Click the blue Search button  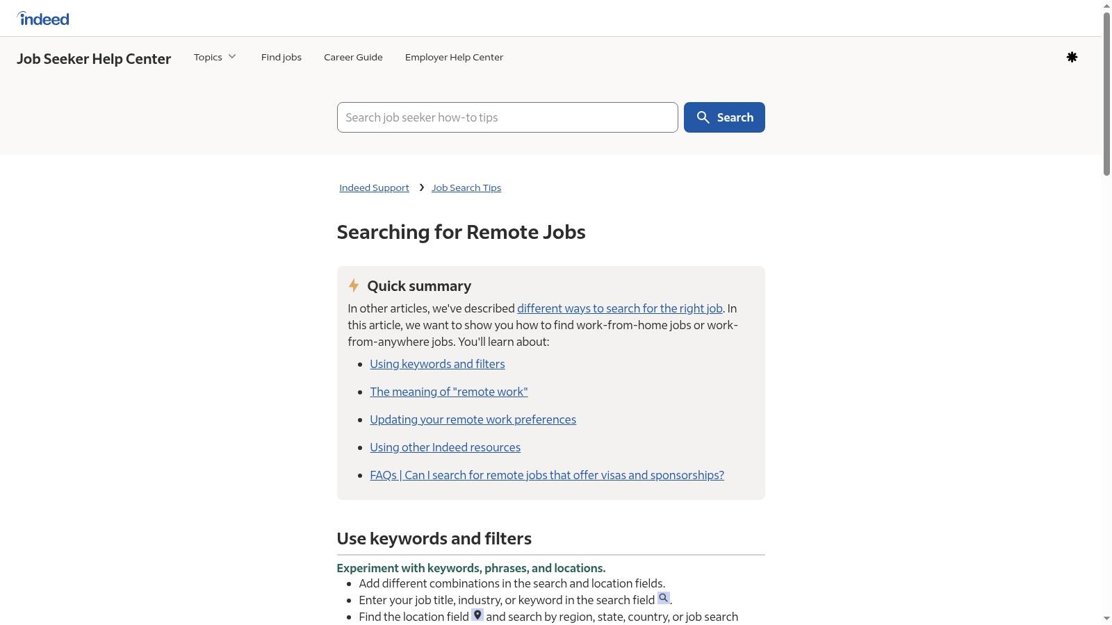coord(724,117)
